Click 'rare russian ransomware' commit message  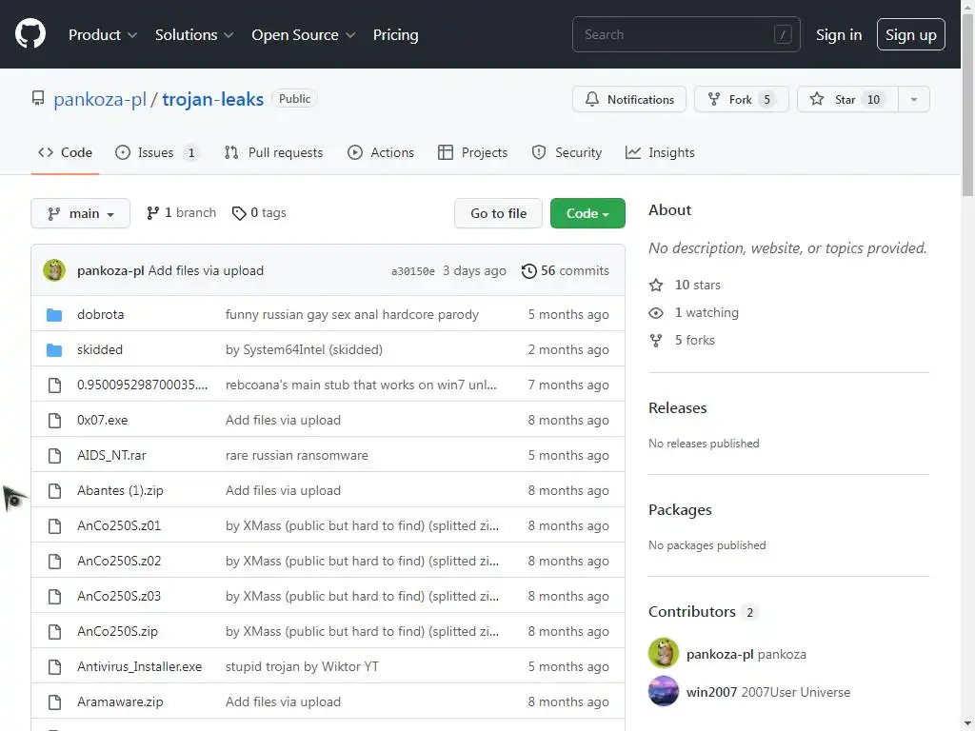(x=297, y=456)
